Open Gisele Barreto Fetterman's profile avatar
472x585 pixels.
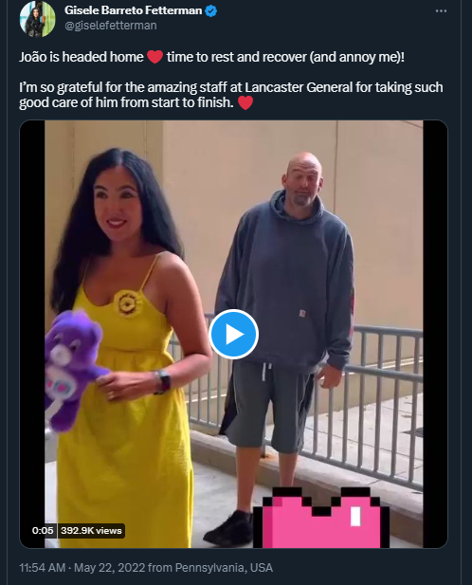pos(37,19)
